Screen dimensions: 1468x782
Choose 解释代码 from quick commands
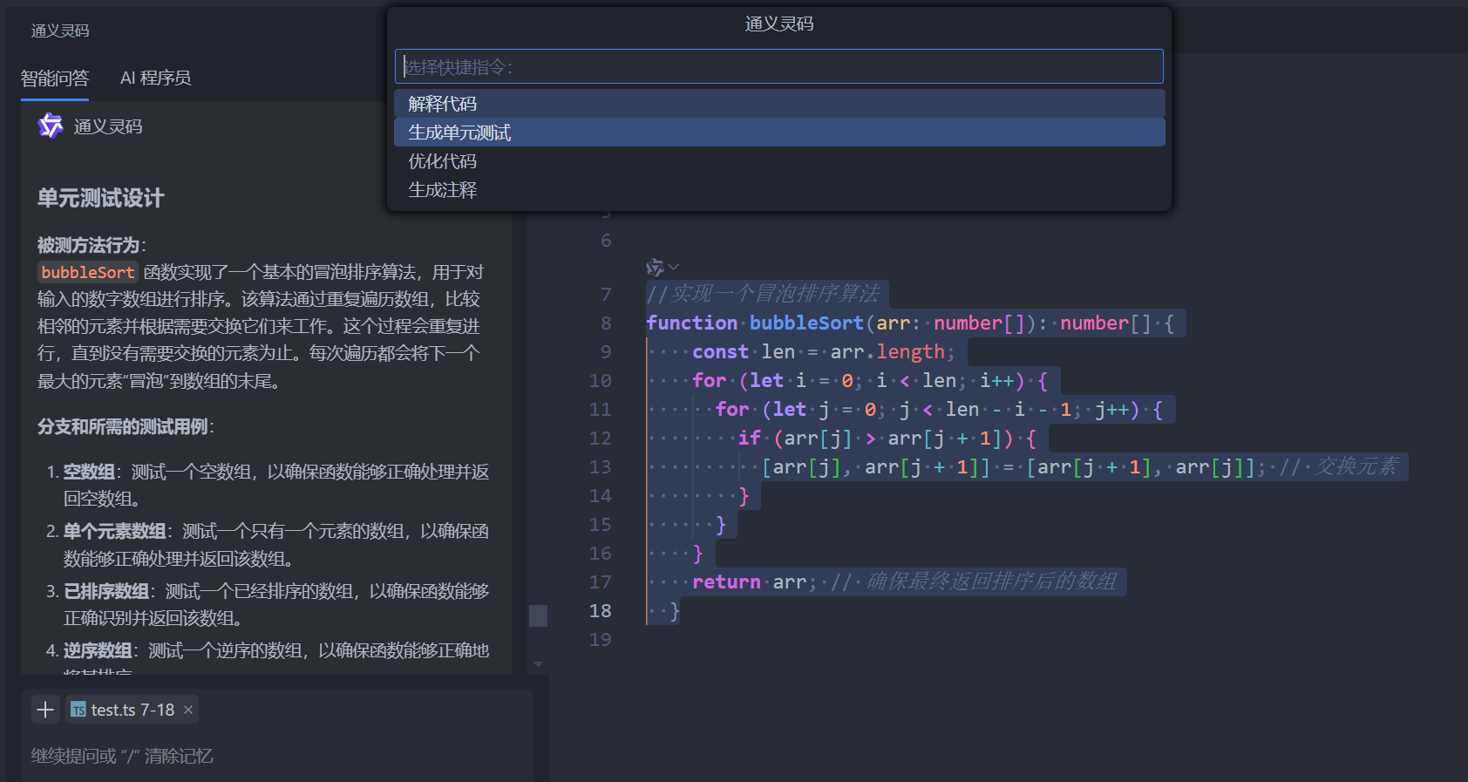pos(779,104)
